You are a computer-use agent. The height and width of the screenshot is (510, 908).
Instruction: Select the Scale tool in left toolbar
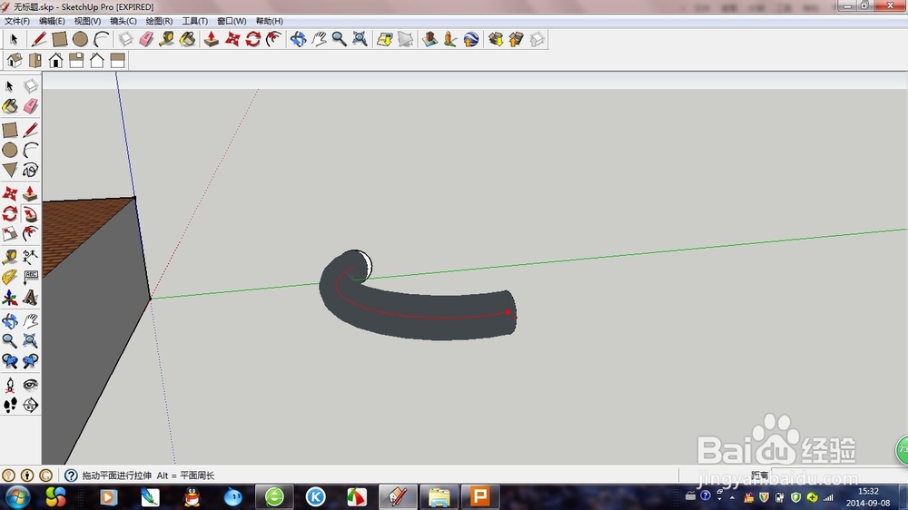(x=10, y=234)
